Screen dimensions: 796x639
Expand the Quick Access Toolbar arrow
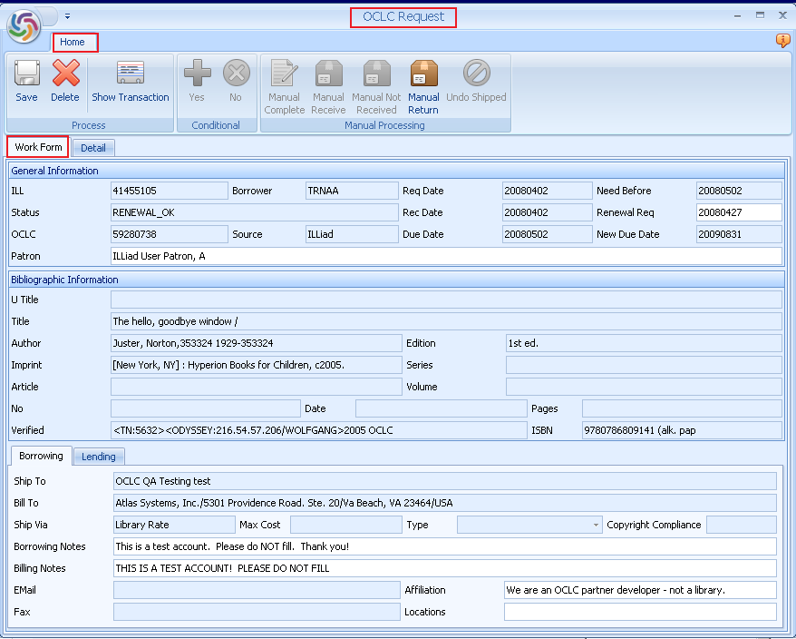pos(65,15)
